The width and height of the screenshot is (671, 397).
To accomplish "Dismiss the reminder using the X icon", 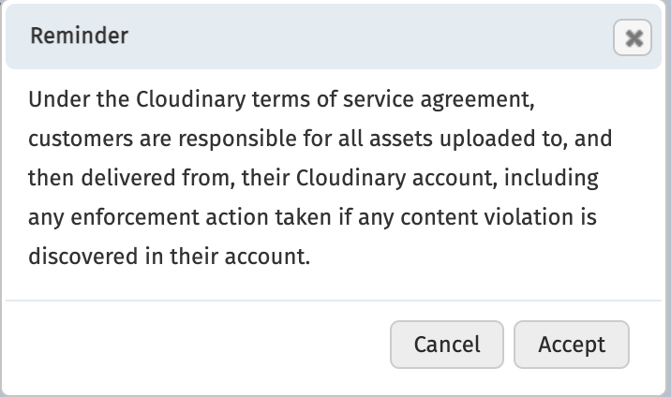I will 633,37.
